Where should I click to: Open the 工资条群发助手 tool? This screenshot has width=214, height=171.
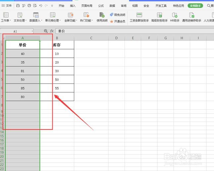[139, 17]
